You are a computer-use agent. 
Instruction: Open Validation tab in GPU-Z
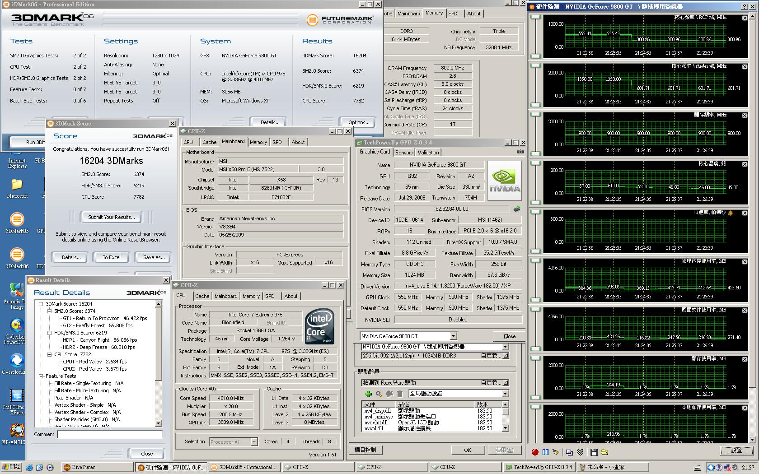(428, 153)
